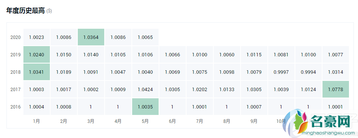The height and width of the screenshot is (138, 358).
Task: Select the 1.0424 cell in 2017
Action: [x=145, y=89]
